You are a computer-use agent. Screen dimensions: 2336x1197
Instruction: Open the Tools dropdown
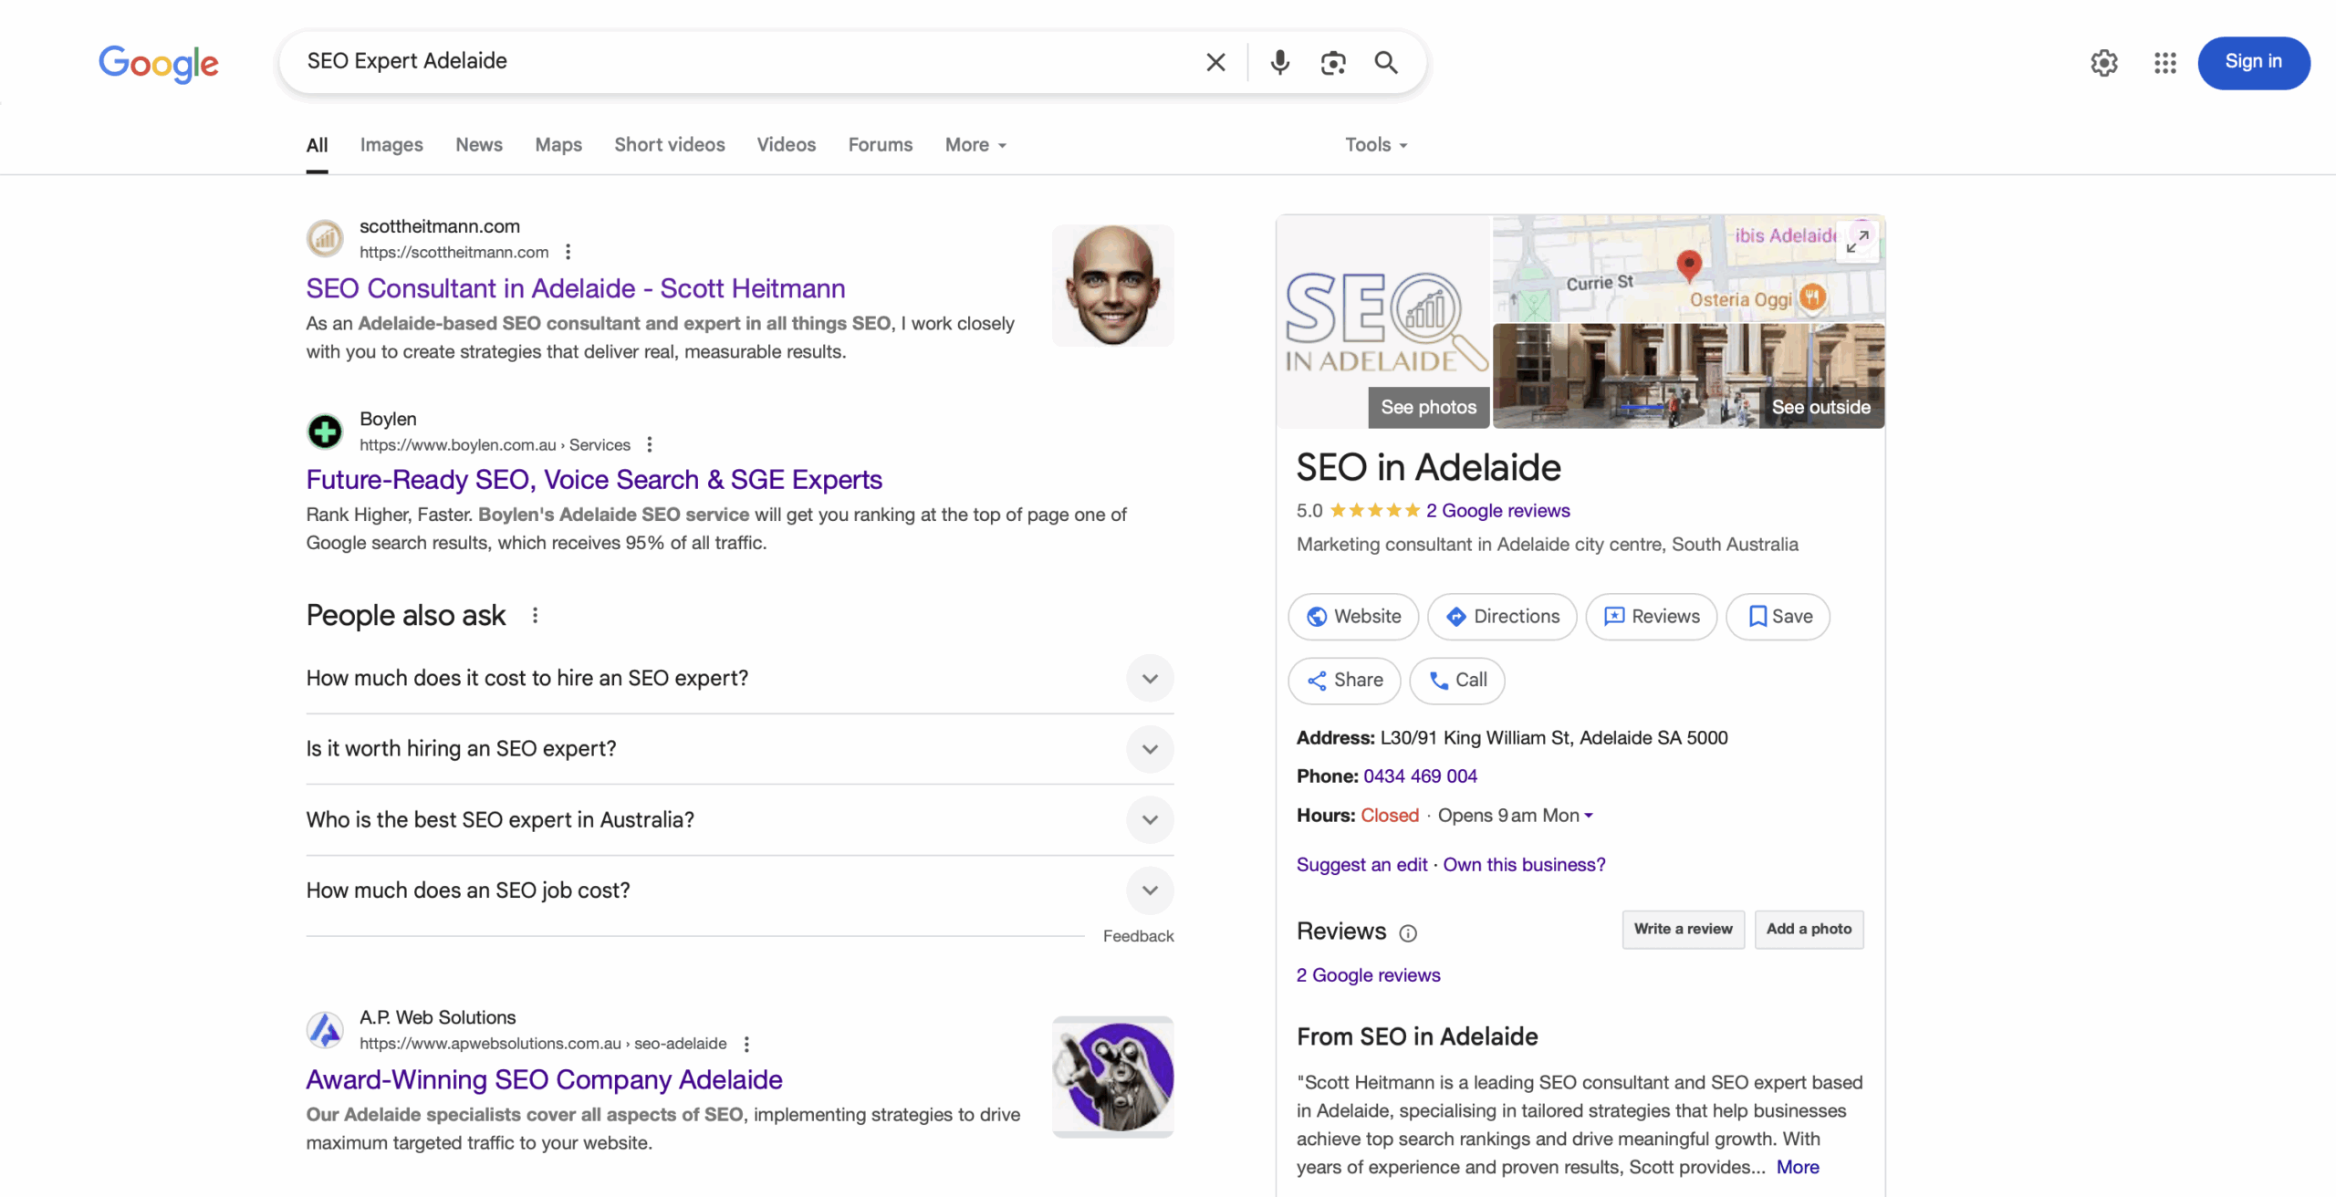1376,144
